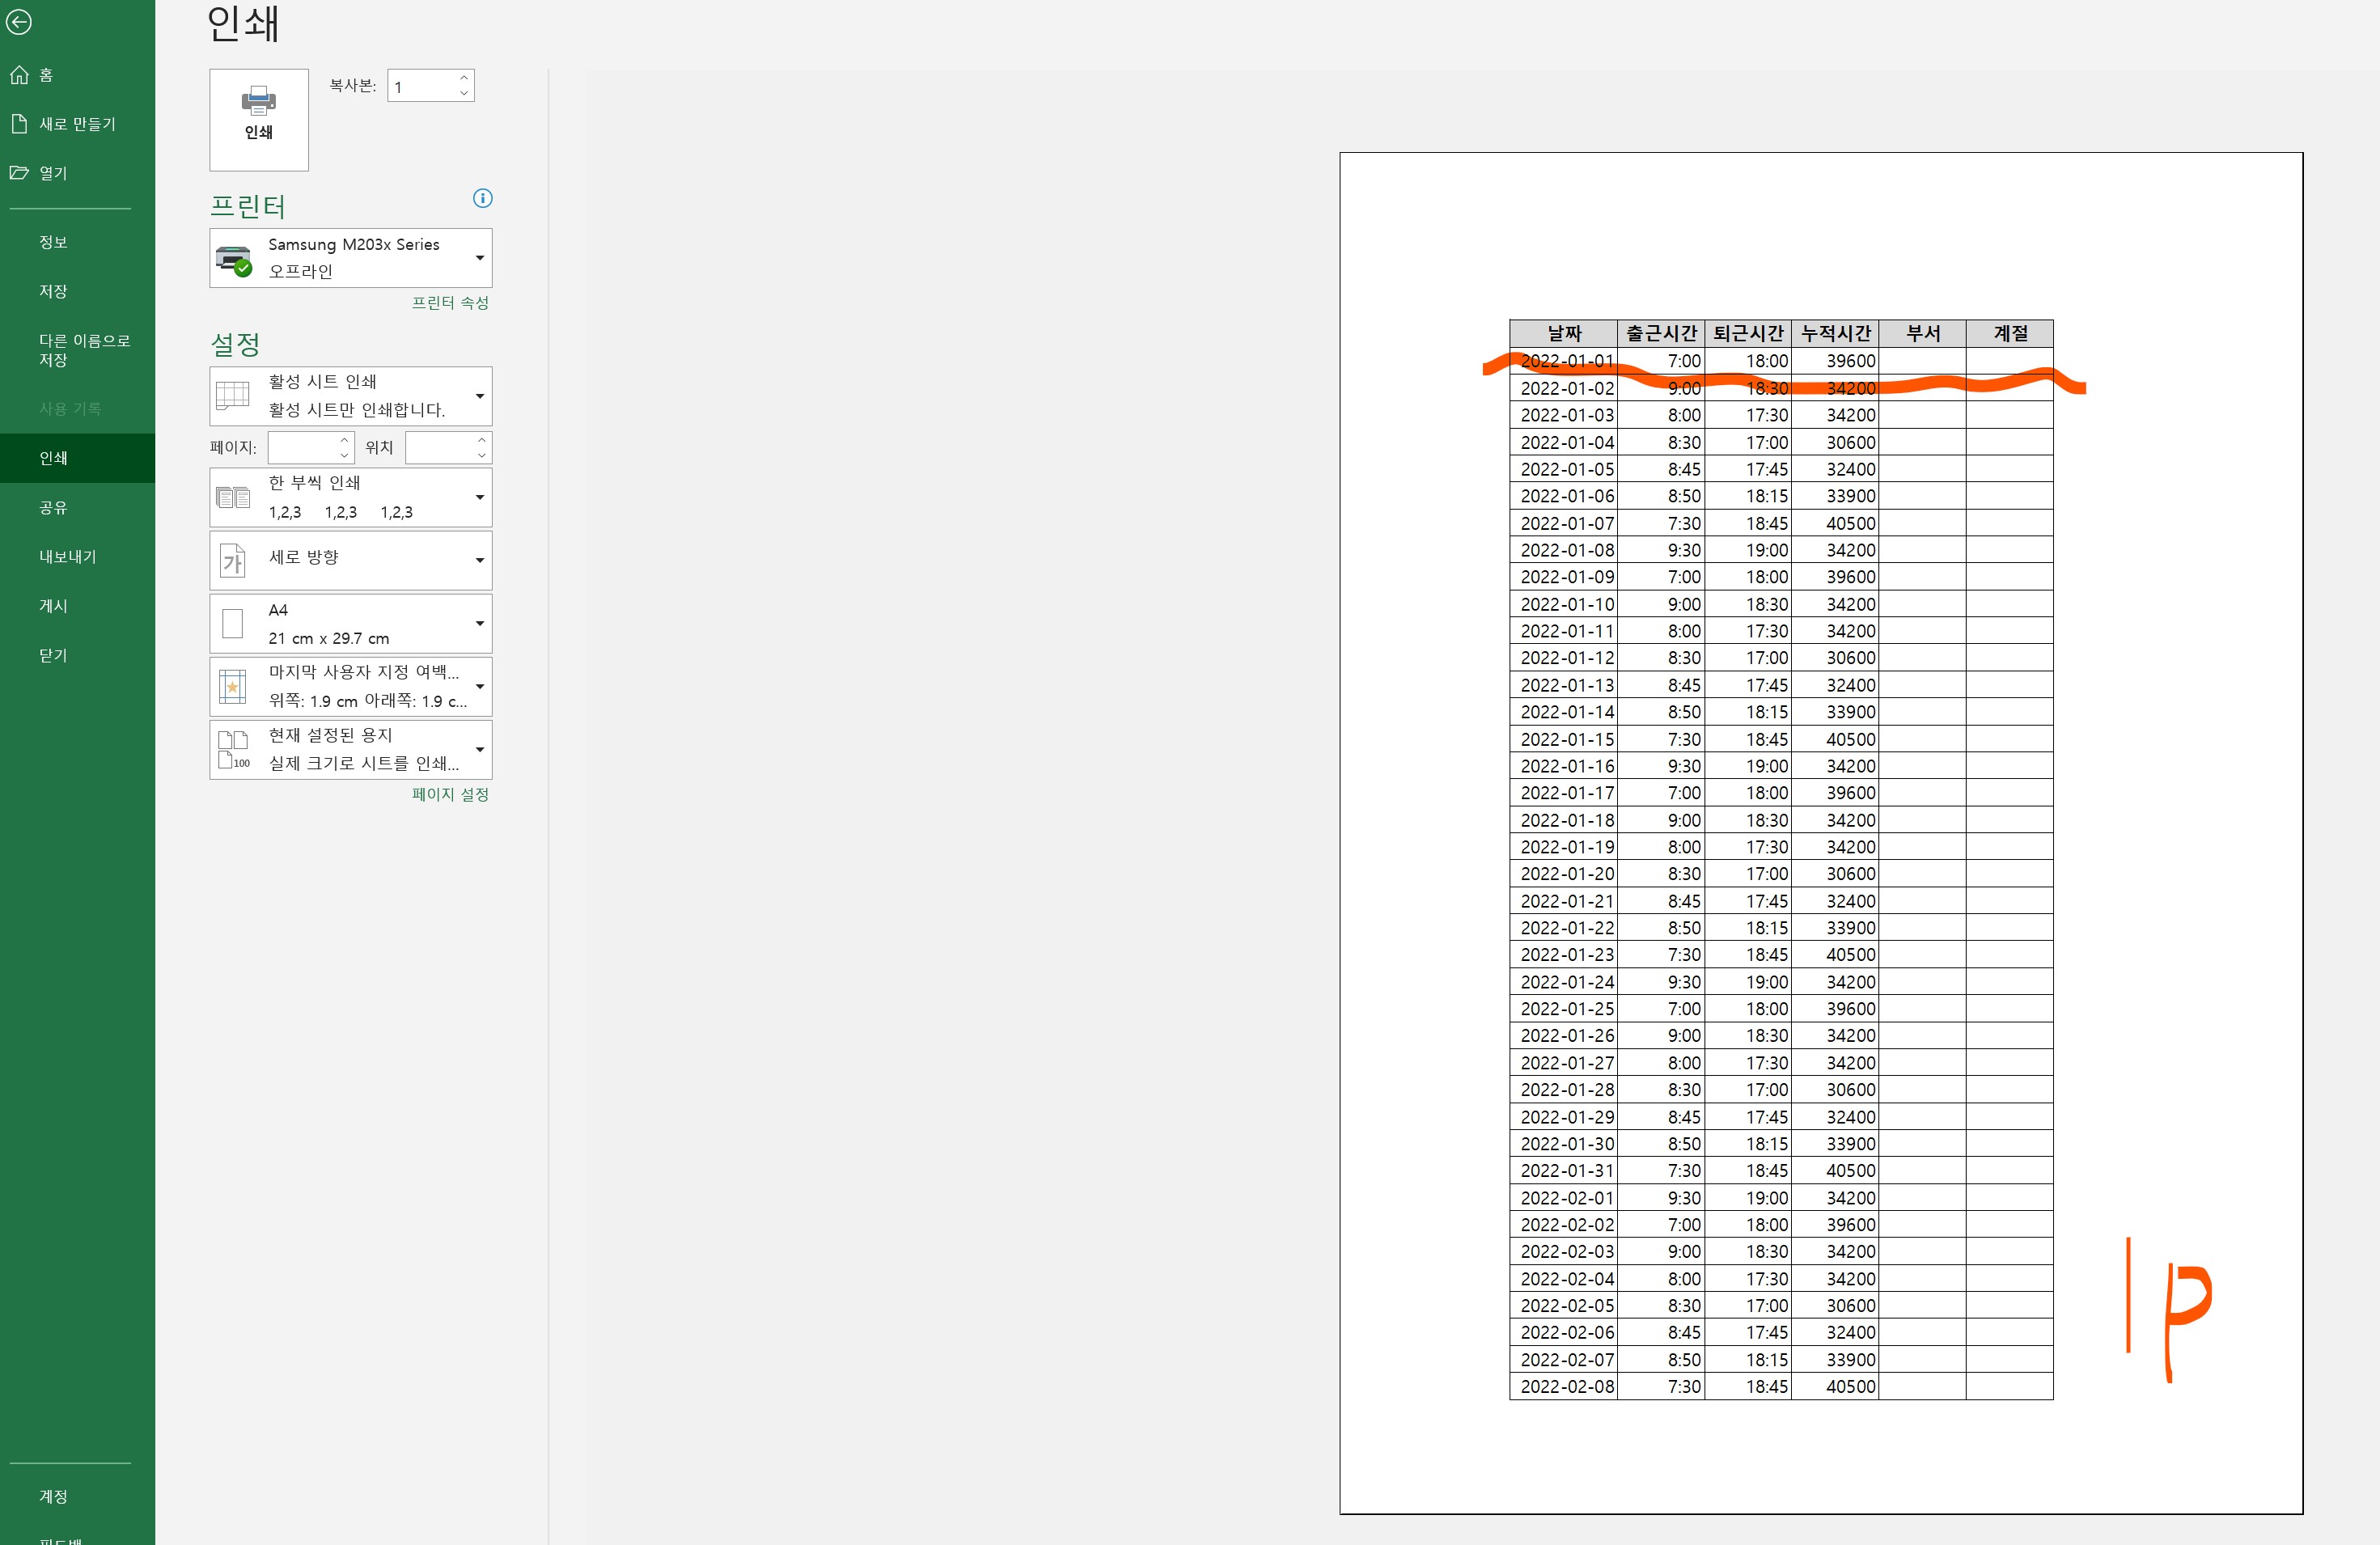
Task: Click the printer Print button
Action: point(259,119)
